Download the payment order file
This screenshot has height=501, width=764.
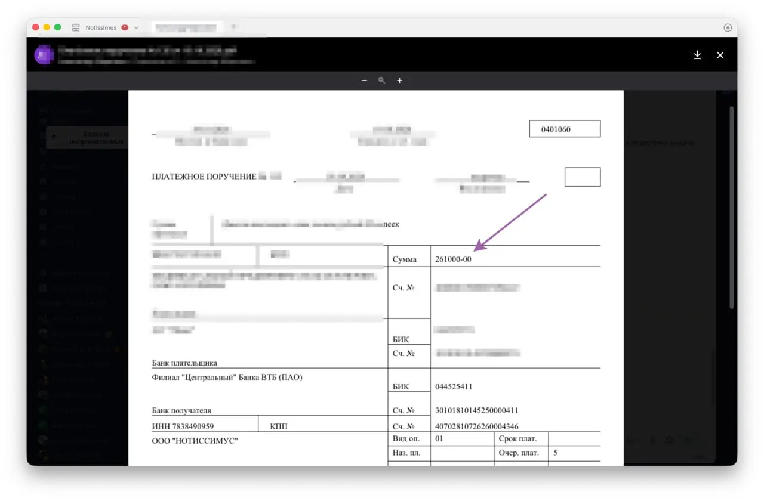(x=697, y=55)
